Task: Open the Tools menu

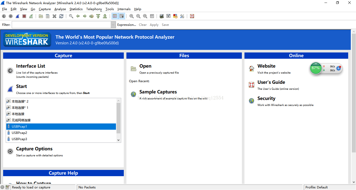Action: click(110, 9)
